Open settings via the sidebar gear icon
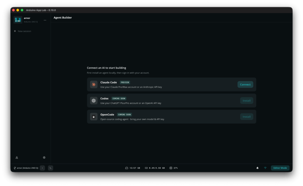The height and width of the screenshot is (186, 303). click(44, 158)
